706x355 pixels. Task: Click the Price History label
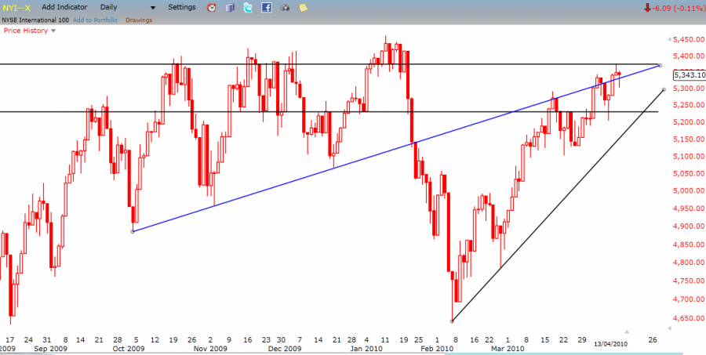click(x=26, y=31)
